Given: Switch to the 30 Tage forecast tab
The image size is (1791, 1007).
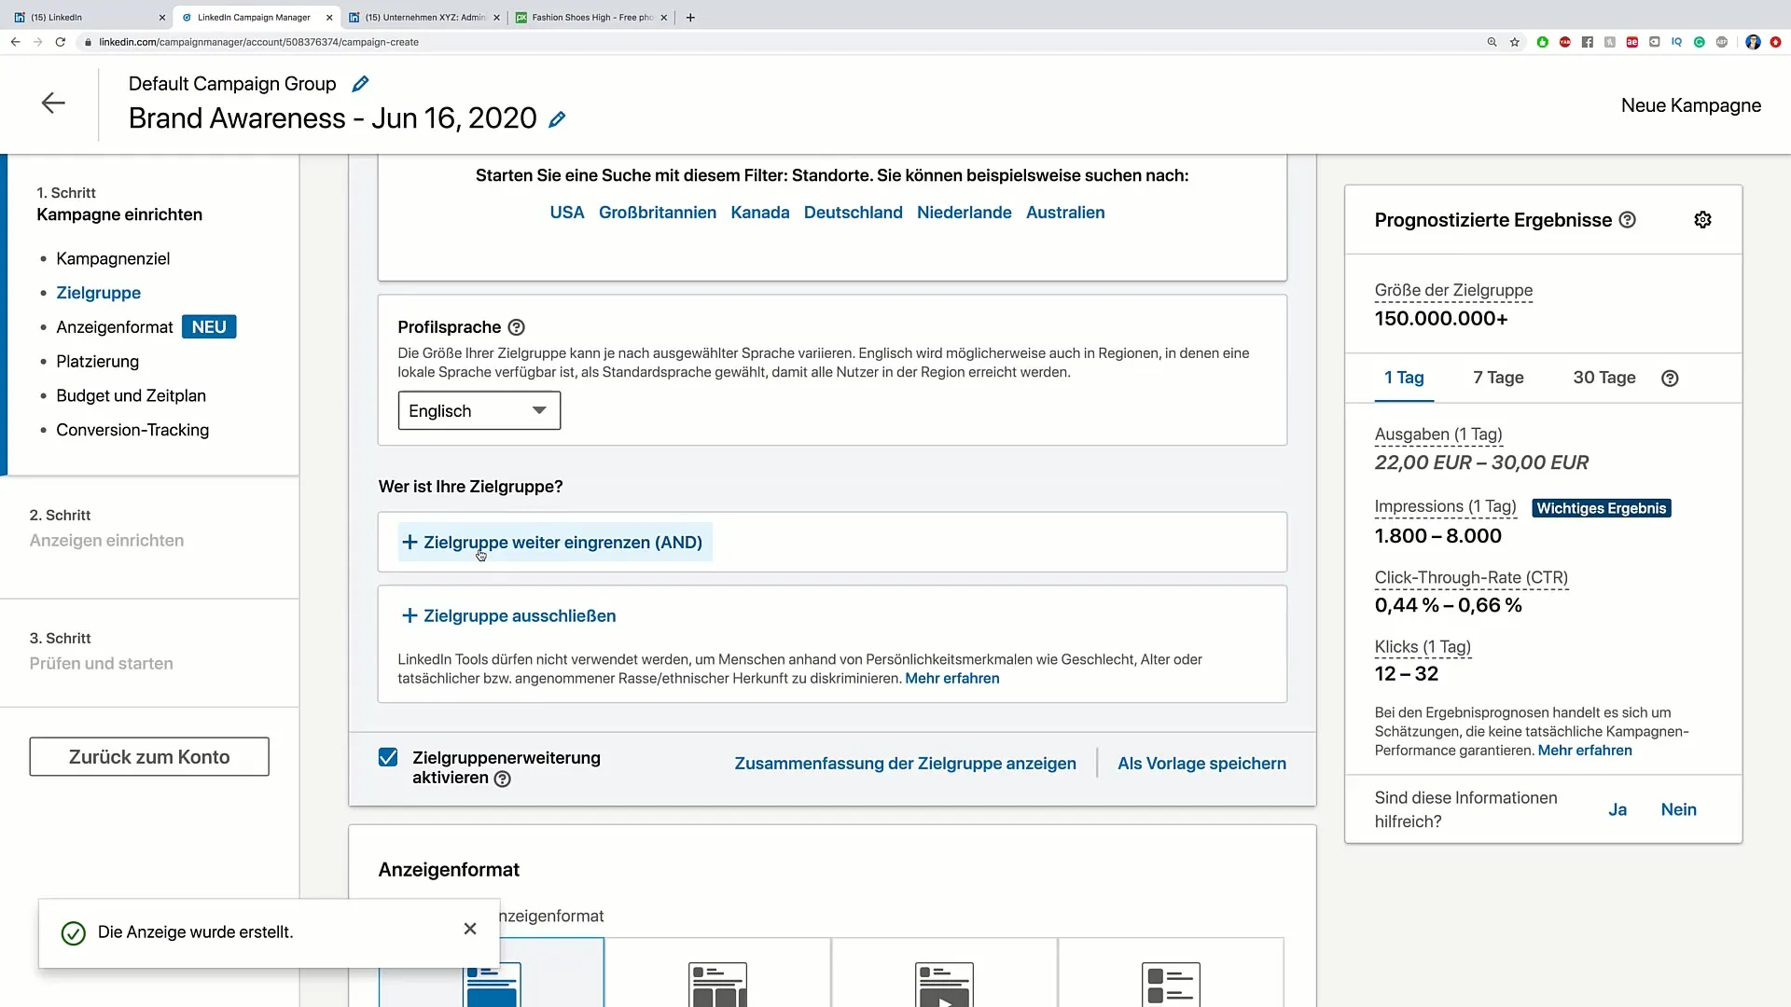Looking at the screenshot, I should pos(1604,378).
